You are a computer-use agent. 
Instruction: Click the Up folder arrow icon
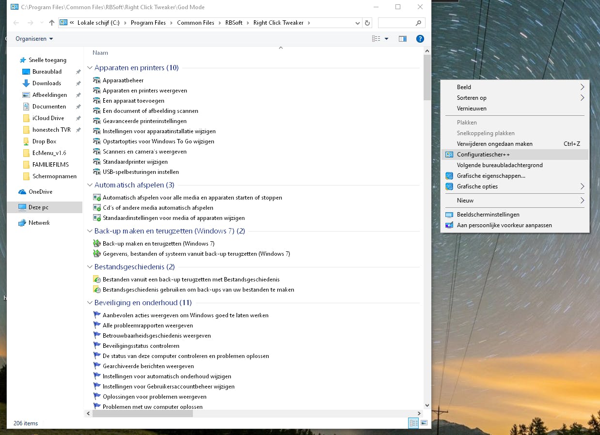[x=52, y=23]
